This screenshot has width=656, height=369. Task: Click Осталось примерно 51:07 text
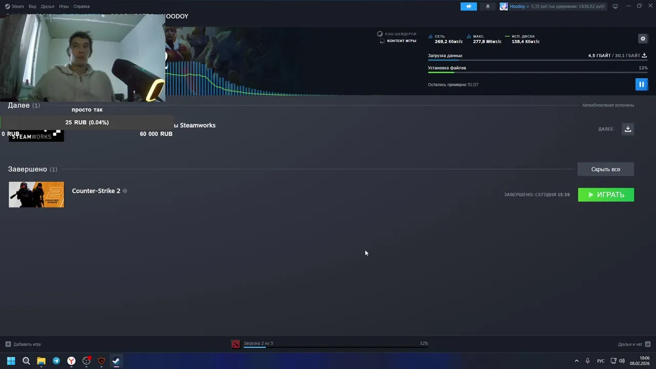453,85
